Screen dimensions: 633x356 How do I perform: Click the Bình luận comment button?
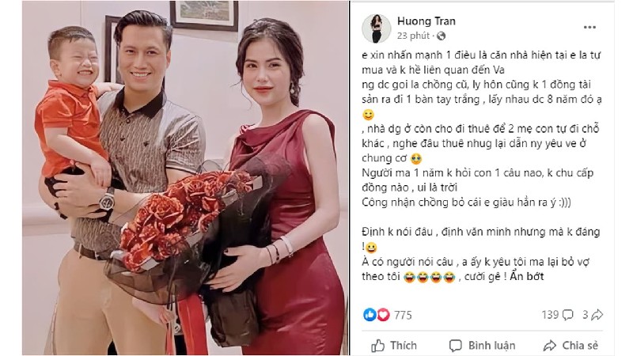pyautogui.click(x=483, y=346)
